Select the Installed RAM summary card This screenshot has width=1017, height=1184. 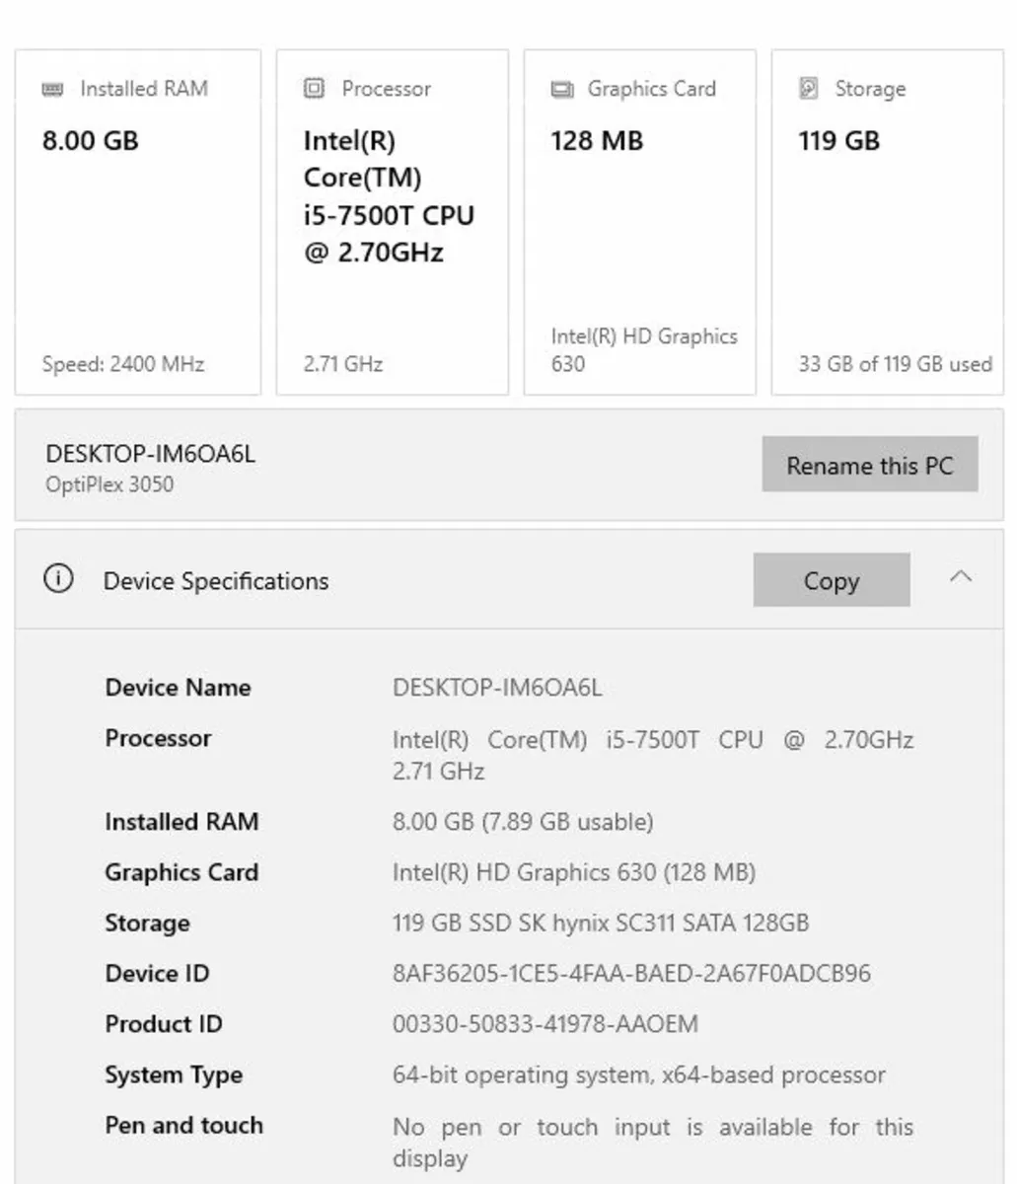pos(137,219)
